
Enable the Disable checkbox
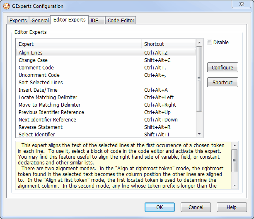(210, 43)
